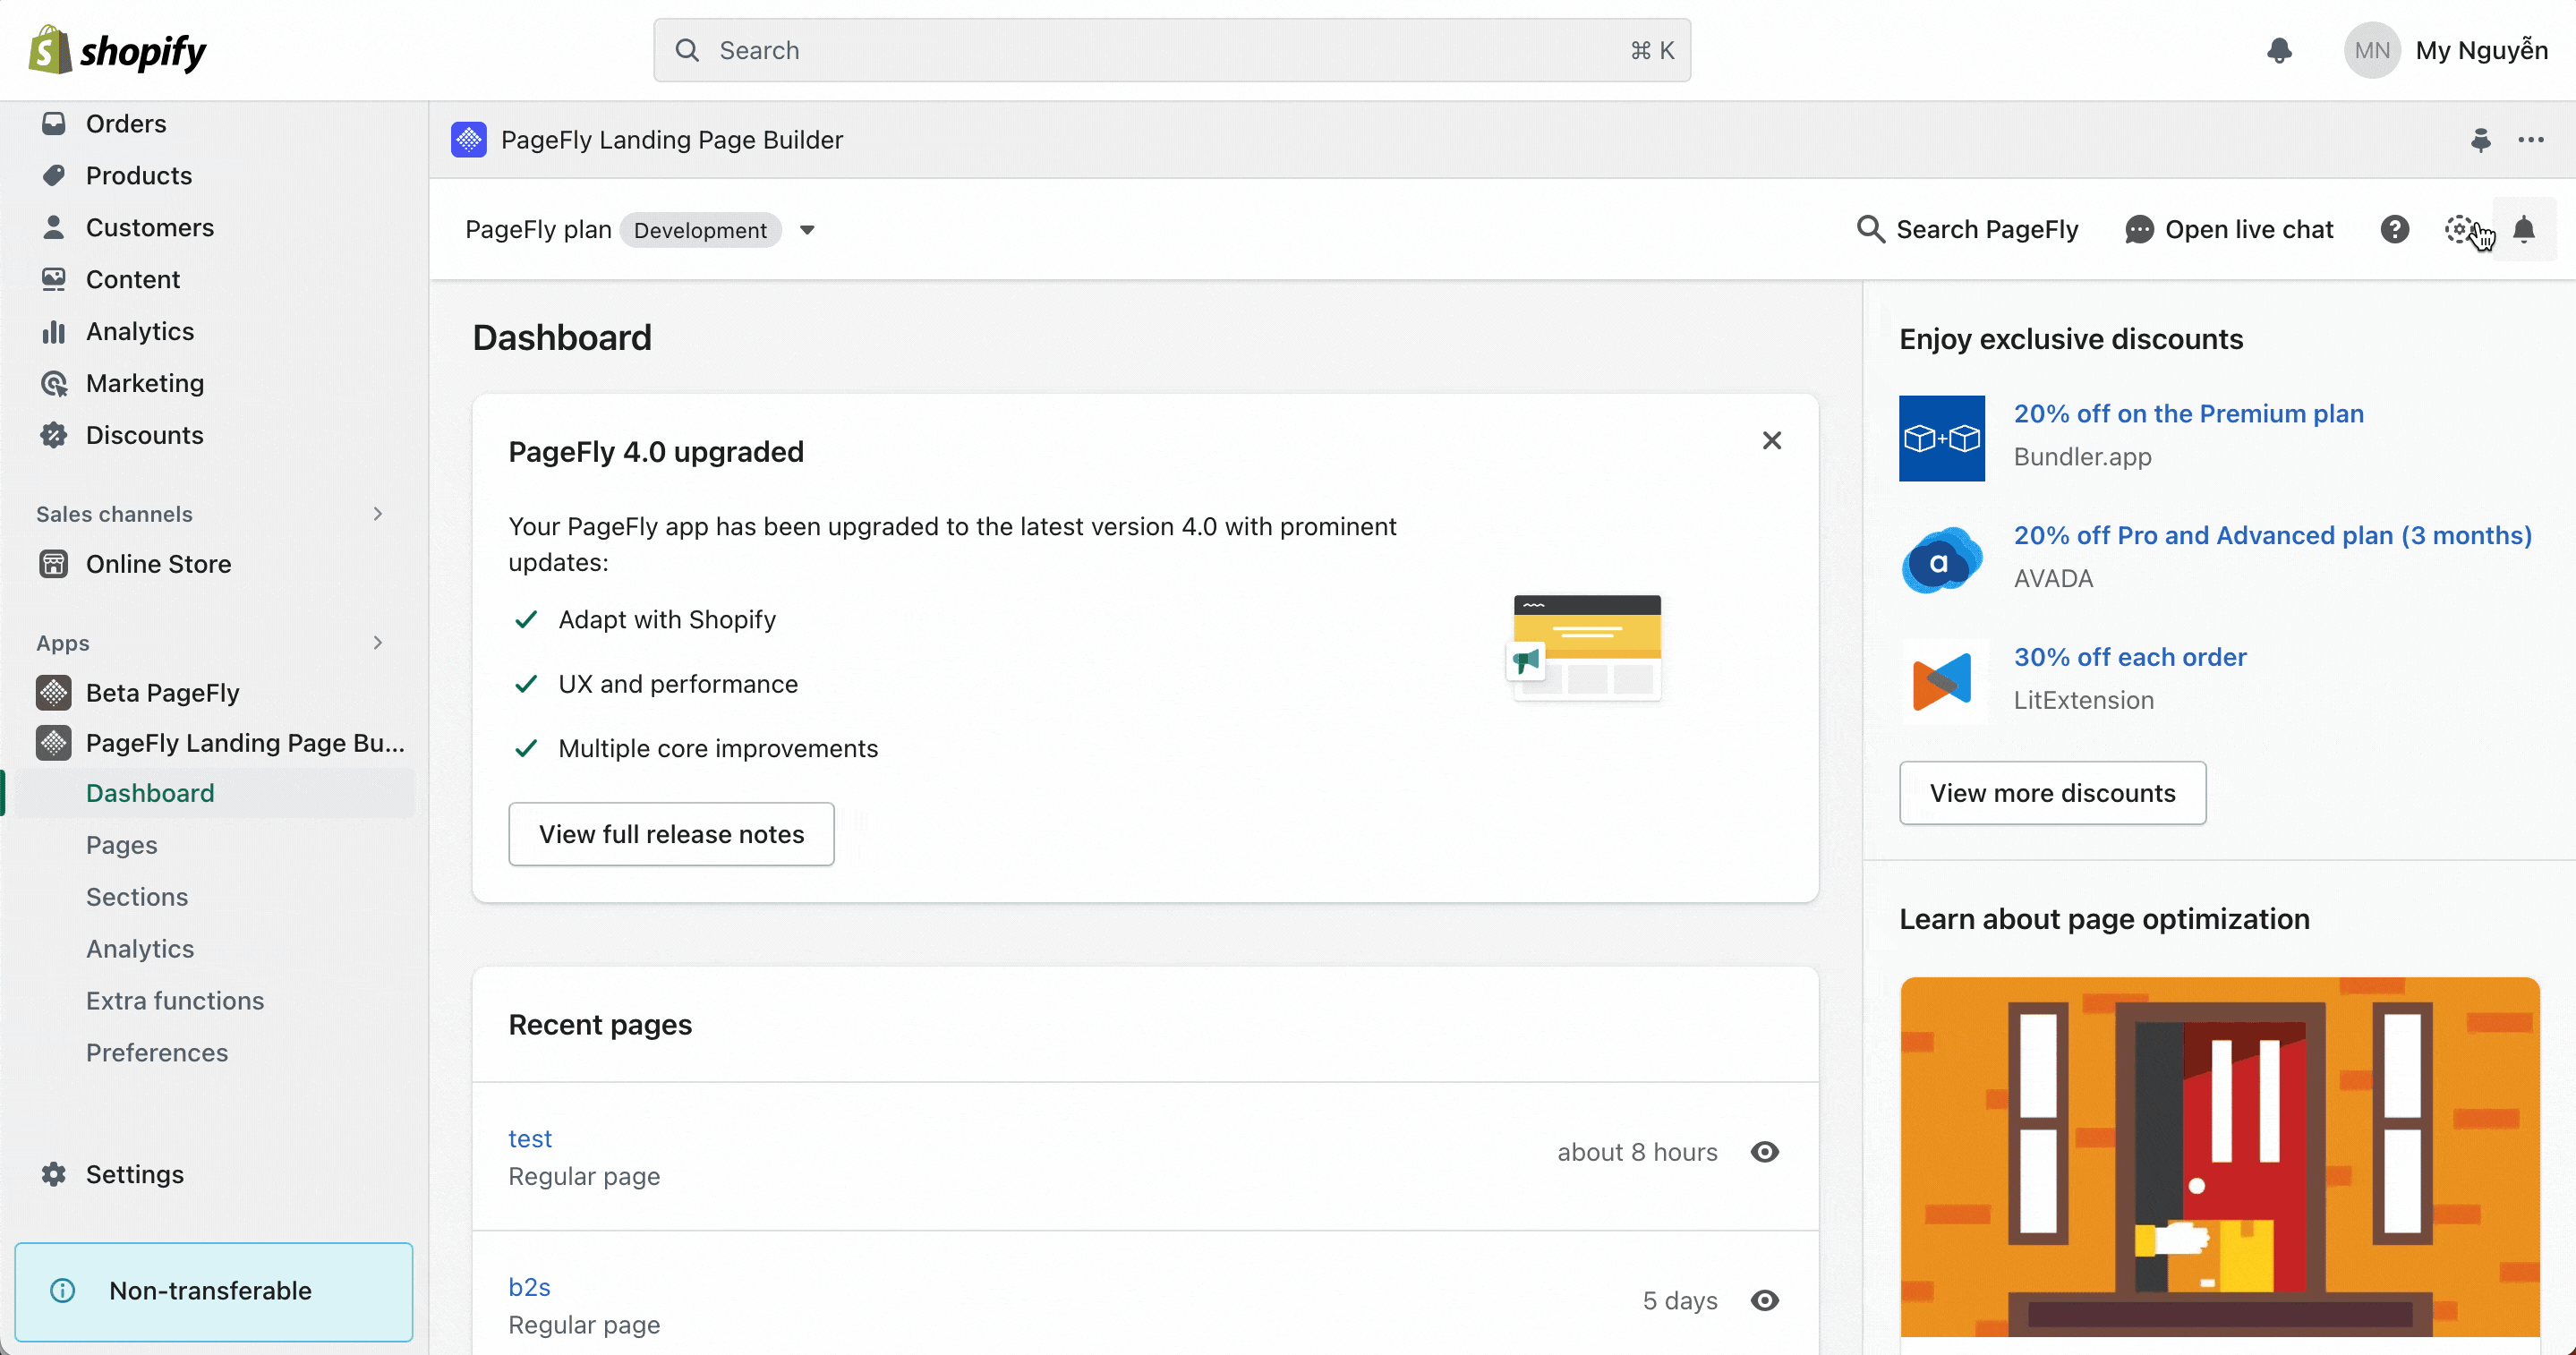This screenshot has height=1355, width=2576.
Task: Click the PageFly app logo in header
Action: (x=468, y=140)
